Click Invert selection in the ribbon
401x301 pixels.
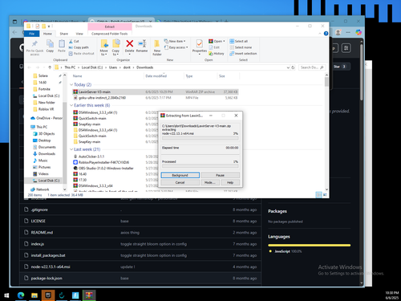pos(243,54)
